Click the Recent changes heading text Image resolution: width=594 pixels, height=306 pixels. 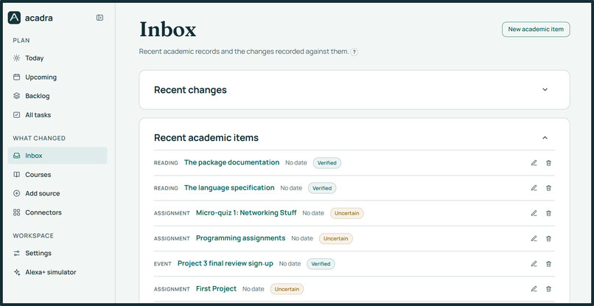[x=190, y=90]
